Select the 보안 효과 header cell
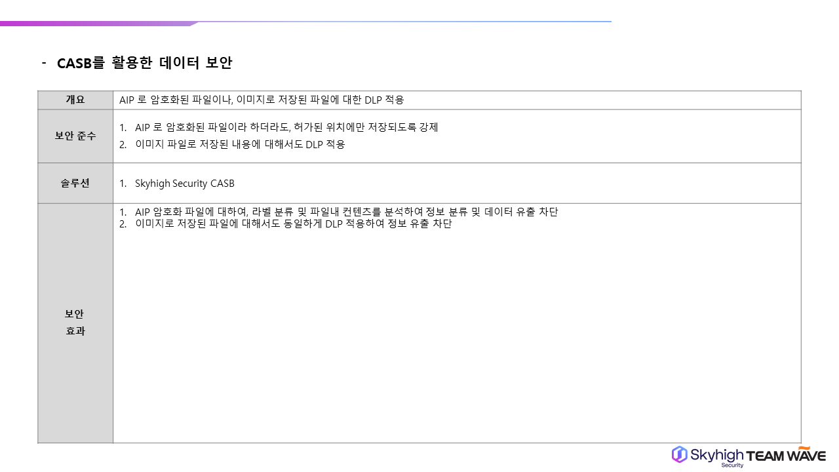The image size is (839, 472). pos(75,323)
